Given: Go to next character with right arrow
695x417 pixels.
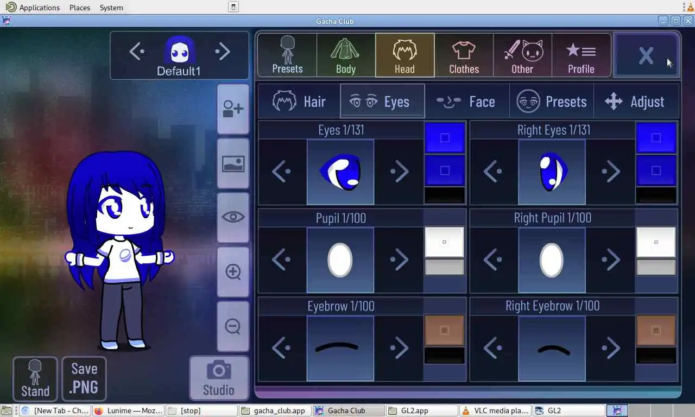Looking at the screenshot, I should pos(223,52).
